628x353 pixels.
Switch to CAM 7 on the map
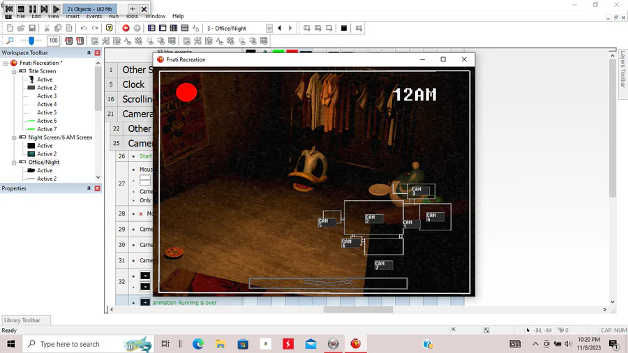click(x=383, y=265)
